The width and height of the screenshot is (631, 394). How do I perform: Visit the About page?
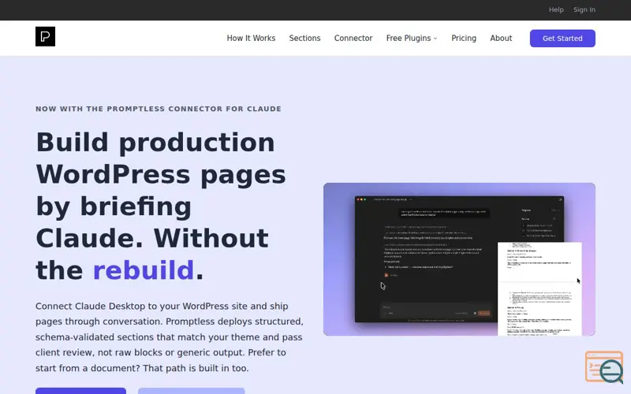click(x=501, y=38)
